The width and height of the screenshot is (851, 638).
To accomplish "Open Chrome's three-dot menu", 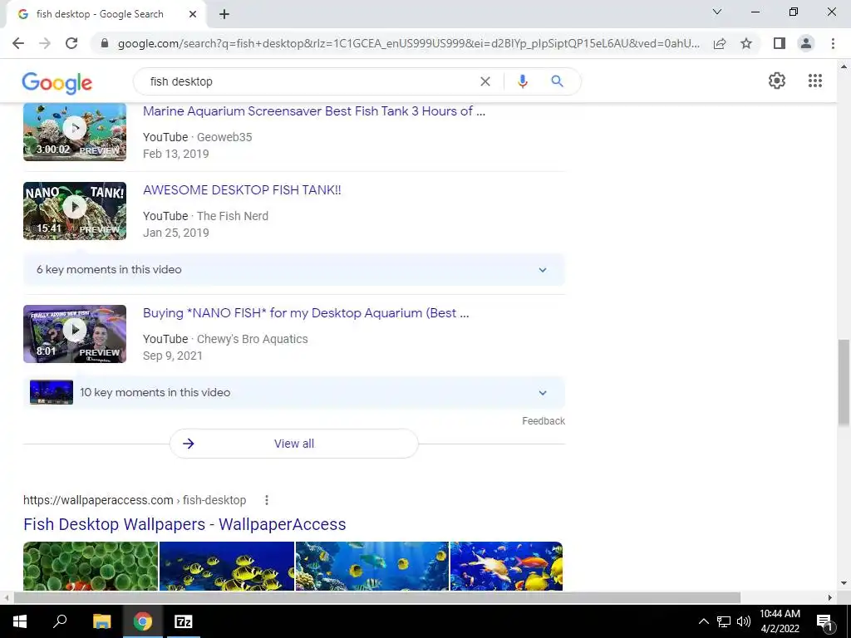I will pos(833,43).
